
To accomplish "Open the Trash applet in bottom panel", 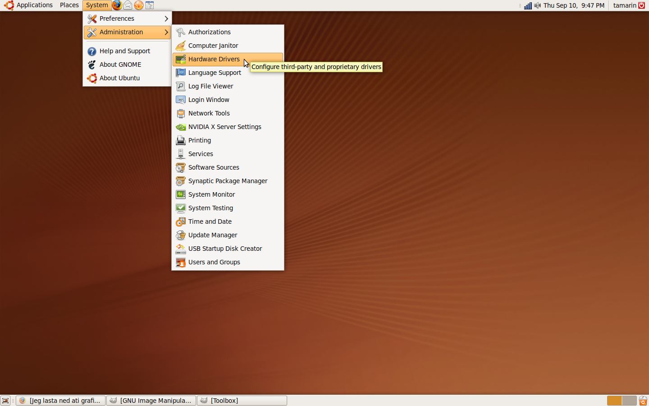I will tap(643, 401).
